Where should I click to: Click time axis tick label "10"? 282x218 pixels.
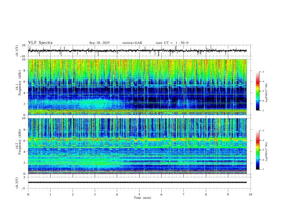tap(250, 194)
